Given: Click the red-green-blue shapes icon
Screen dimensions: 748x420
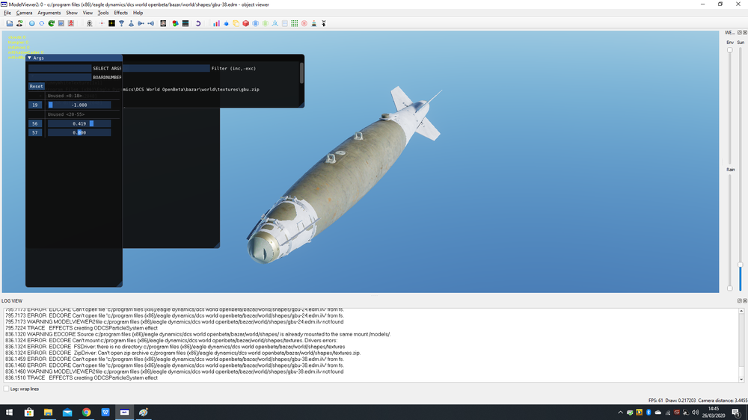Looking at the screenshot, I should tap(175, 23).
